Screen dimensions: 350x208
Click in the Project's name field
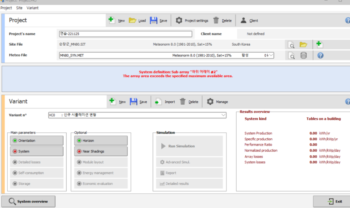point(126,34)
